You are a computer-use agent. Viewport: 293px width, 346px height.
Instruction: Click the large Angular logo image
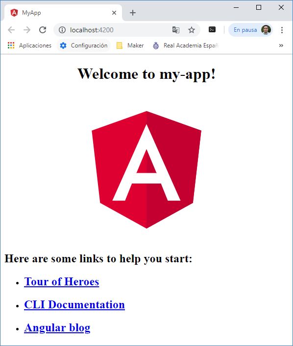[146, 170]
